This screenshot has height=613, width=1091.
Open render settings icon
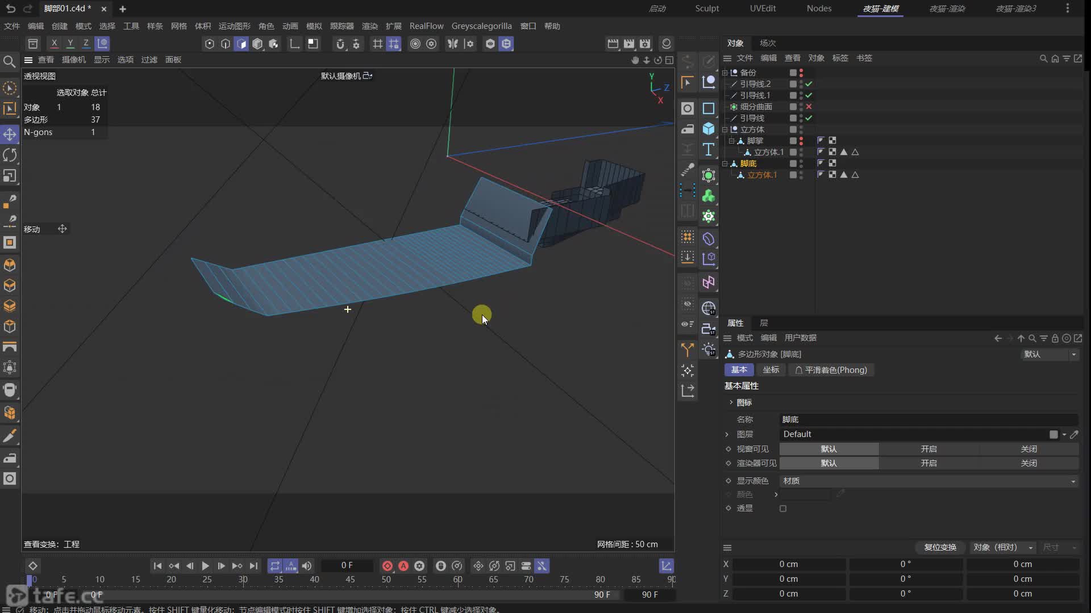click(x=645, y=44)
